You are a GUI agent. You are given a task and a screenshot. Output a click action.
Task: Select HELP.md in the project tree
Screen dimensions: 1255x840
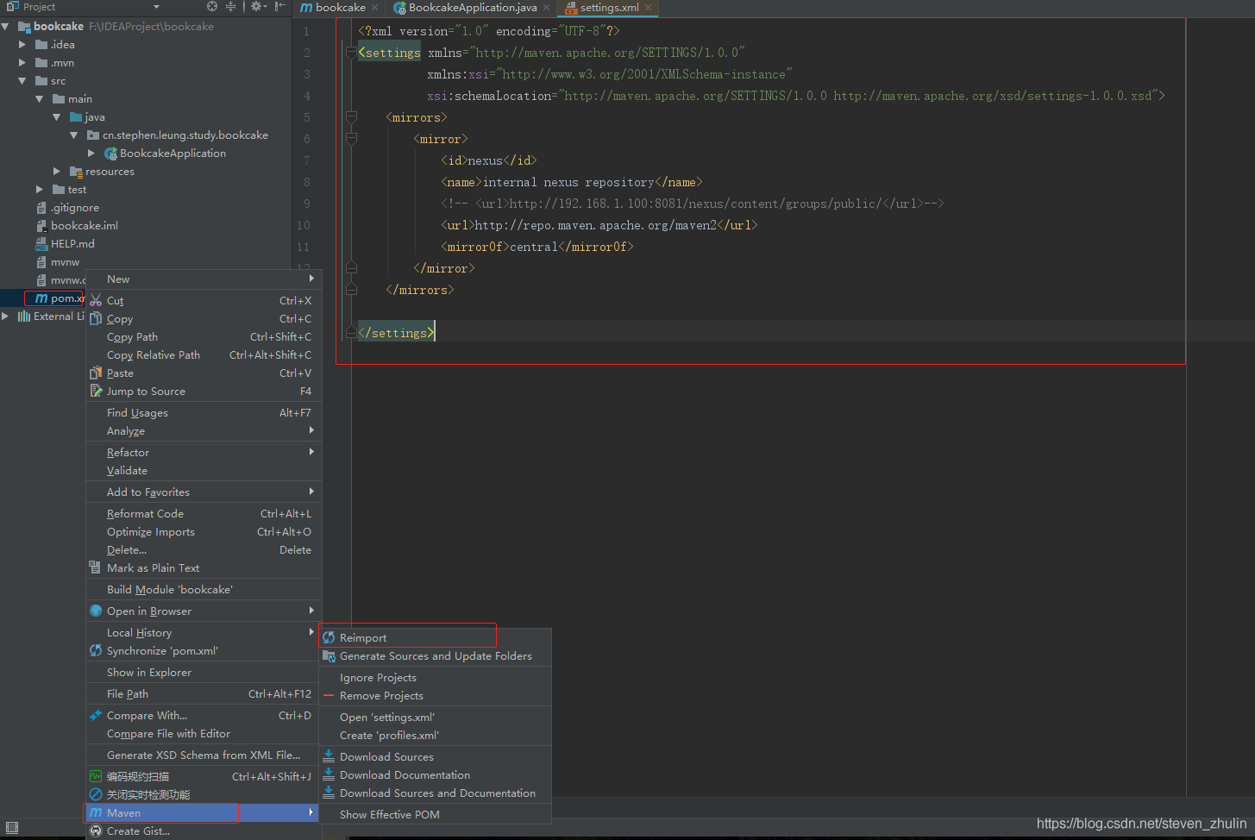click(72, 244)
